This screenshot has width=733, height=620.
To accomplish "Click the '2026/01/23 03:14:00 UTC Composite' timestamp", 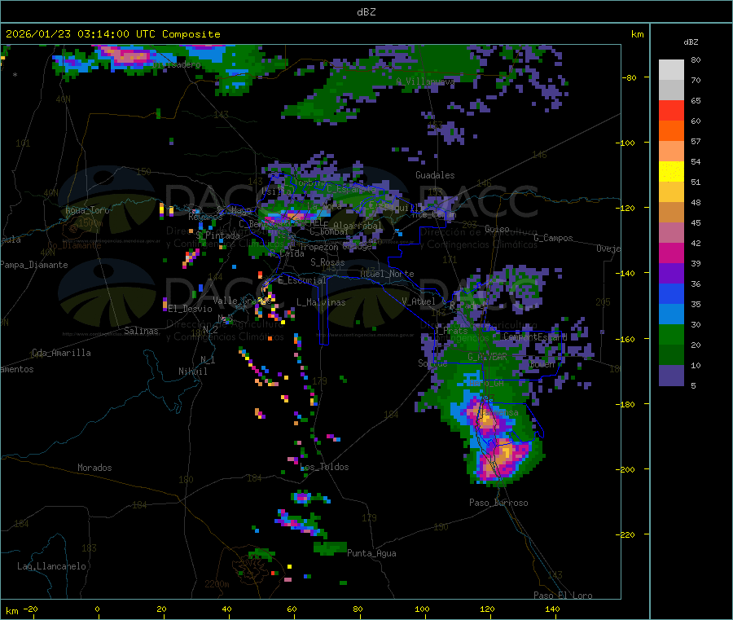I will [112, 34].
